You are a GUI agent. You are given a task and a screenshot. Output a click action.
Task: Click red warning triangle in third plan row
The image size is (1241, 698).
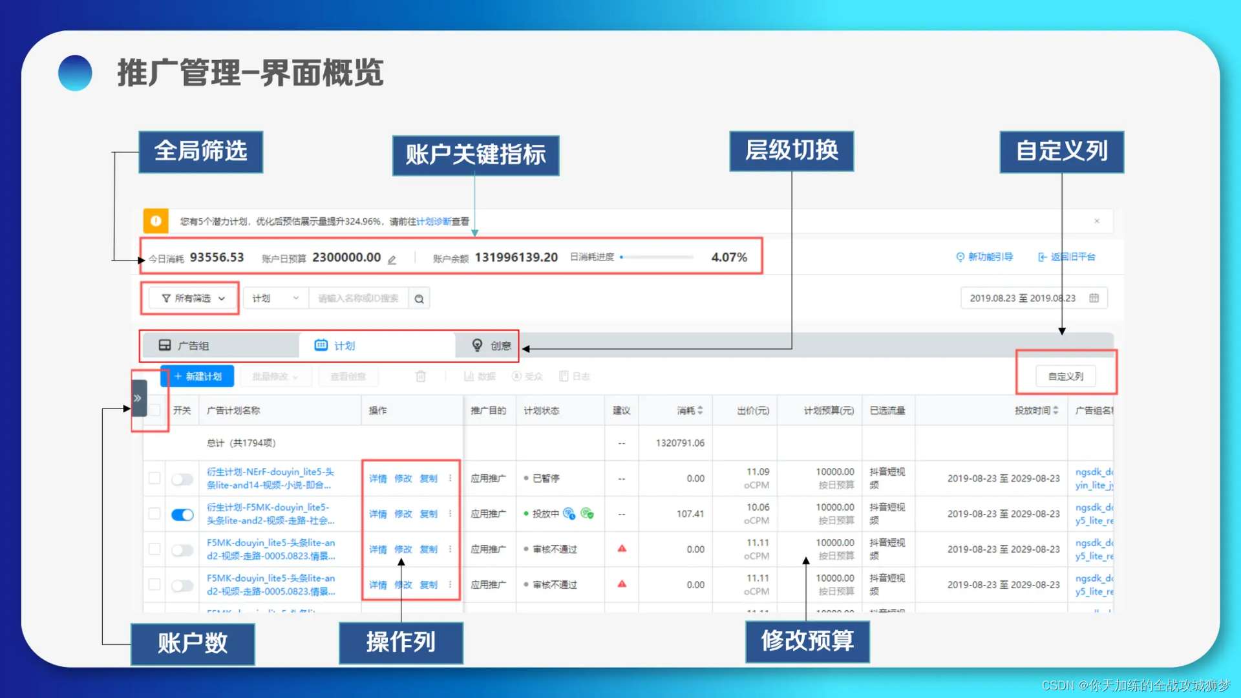pyautogui.click(x=622, y=549)
